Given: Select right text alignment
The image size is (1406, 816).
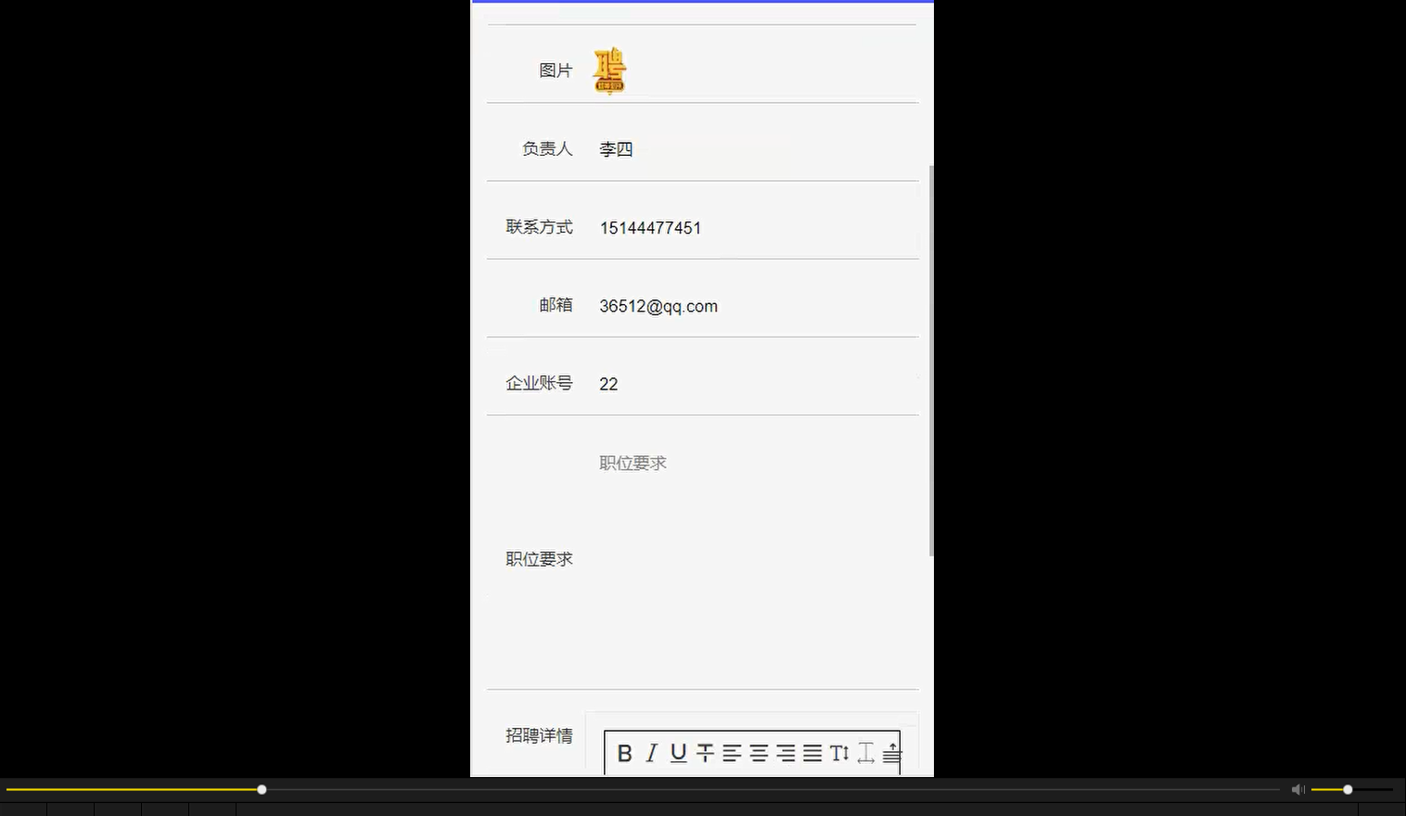Looking at the screenshot, I should point(786,753).
